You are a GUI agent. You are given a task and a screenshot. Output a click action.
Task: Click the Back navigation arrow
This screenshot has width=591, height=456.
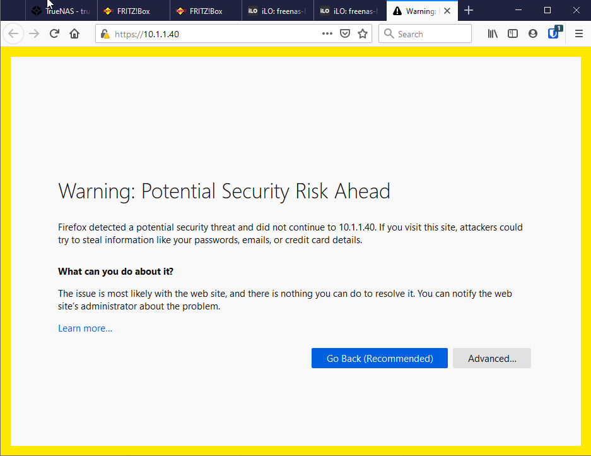tap(13, 34)
